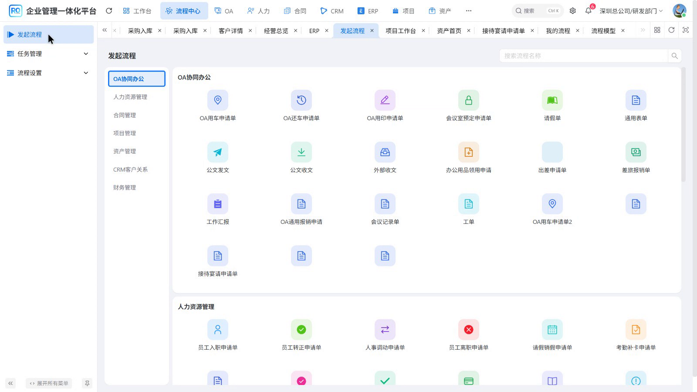The image size is (697, 392).
Task: Toggle fullscreen icon in tab bar
Action: tap(686, 30)
